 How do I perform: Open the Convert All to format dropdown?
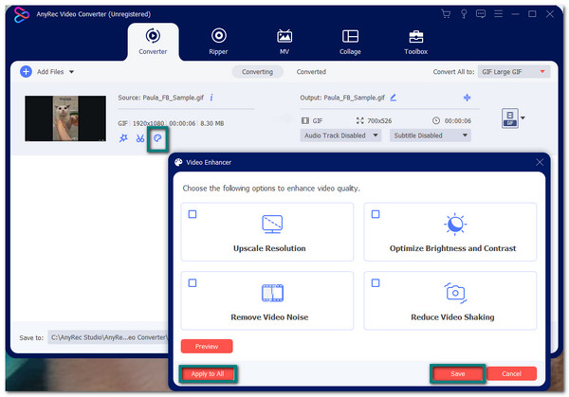514,72
